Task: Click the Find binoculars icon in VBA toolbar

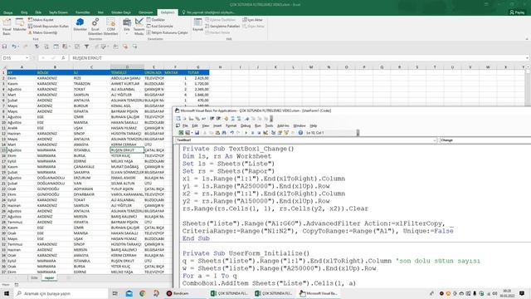Action: coord(224,133)
